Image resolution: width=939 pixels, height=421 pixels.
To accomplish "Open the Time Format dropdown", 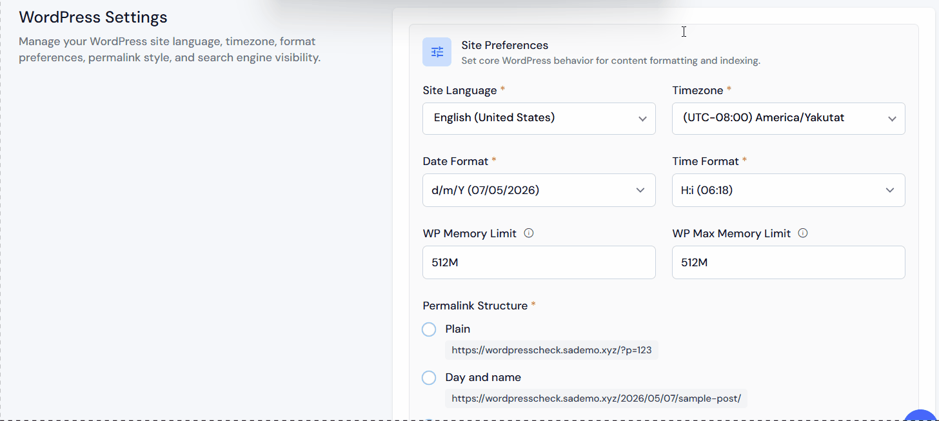I will coord(789,190).
